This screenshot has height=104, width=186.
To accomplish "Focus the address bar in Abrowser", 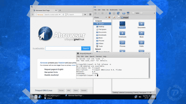I will (x=51, y=15).
